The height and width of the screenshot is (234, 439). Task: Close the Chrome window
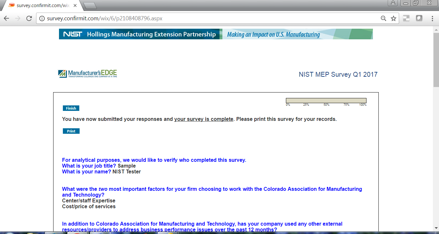tap(429, 3)
